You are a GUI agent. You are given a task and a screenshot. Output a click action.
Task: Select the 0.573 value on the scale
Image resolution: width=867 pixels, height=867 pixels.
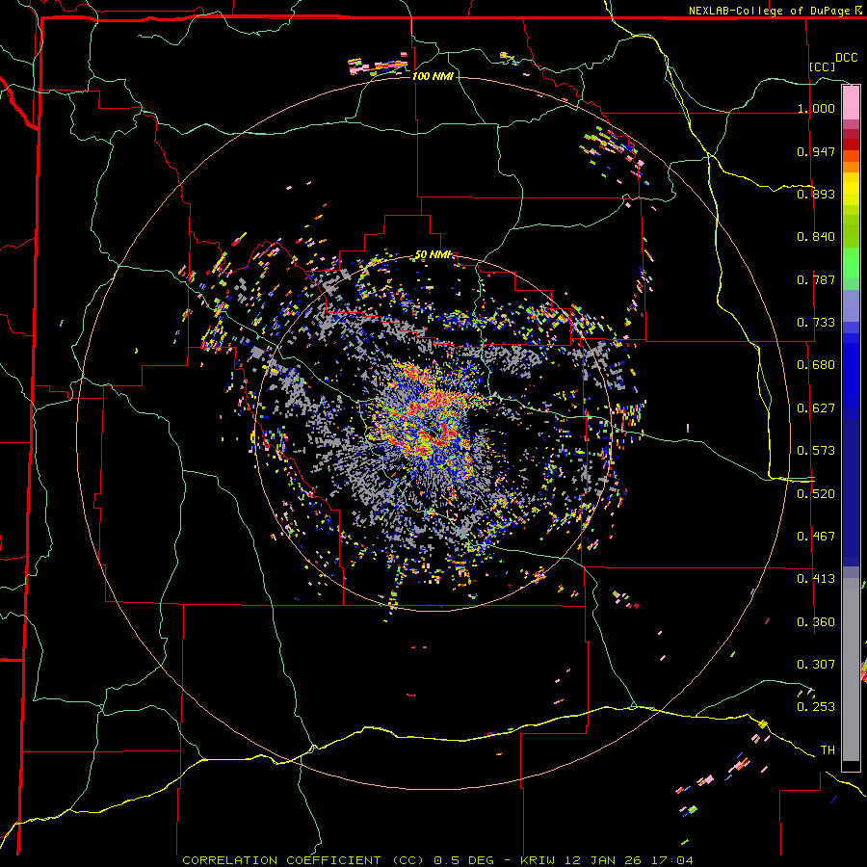(816, 451)
